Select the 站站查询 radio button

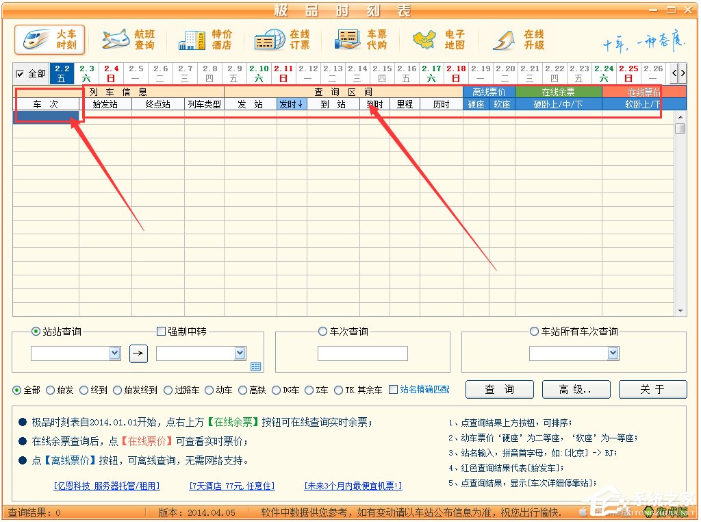click(x=36, y=331)
